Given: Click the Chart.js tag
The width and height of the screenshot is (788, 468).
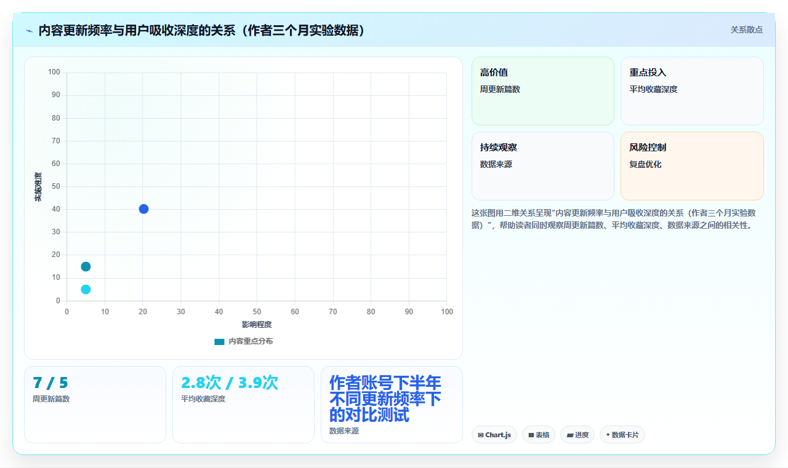Looking at the screenshot, I should (494, 435).
